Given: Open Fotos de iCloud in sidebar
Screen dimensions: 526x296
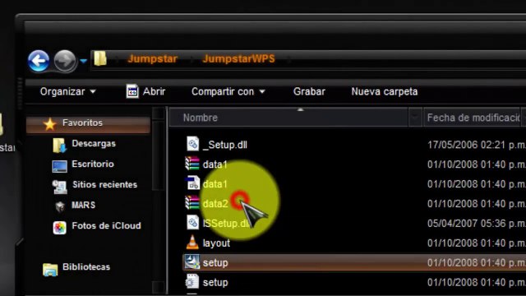Looking at the screenshot, I should tap(106, 225).
